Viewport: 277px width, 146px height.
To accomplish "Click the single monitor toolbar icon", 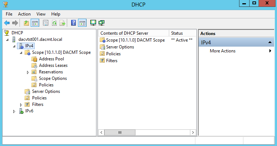I will 93,23.
